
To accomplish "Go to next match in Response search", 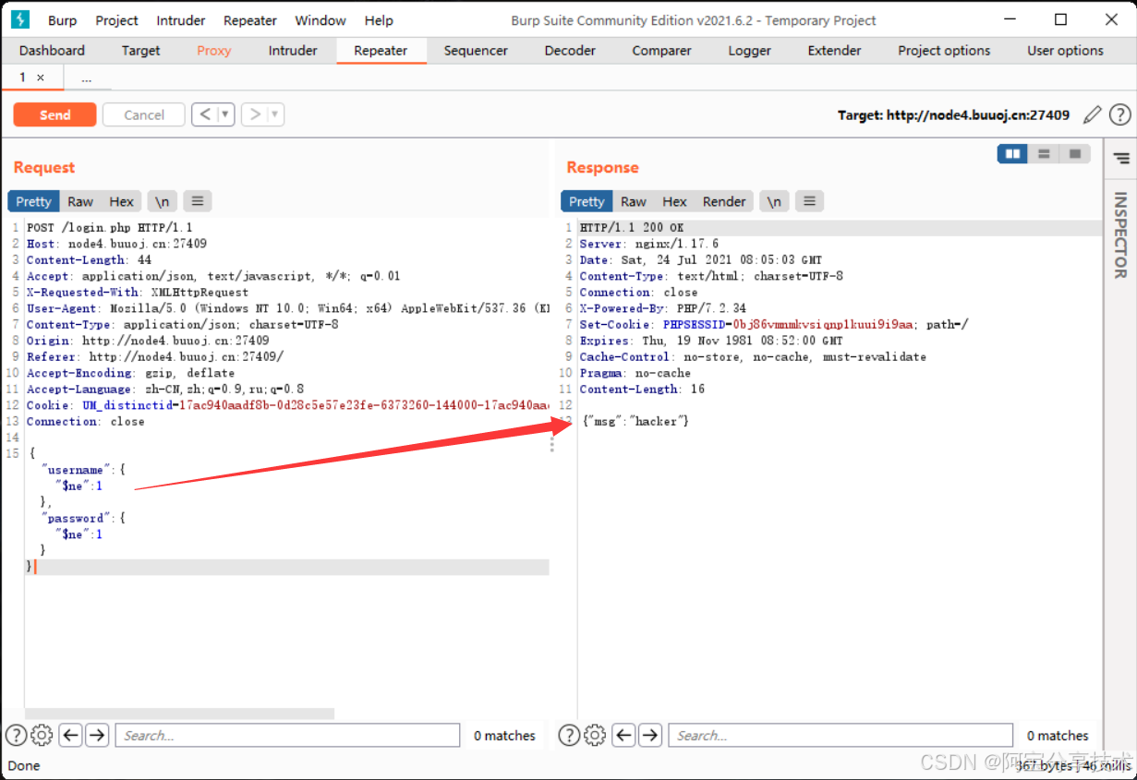I will (651, 735).
